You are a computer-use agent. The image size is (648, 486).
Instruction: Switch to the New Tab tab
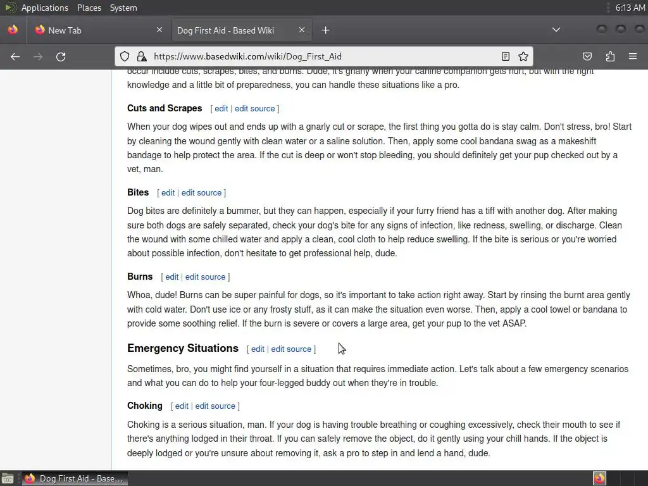98,30
